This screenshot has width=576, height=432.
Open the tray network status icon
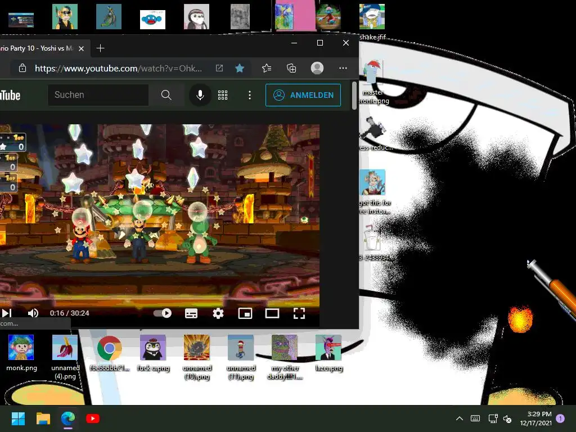pos(493,418)
